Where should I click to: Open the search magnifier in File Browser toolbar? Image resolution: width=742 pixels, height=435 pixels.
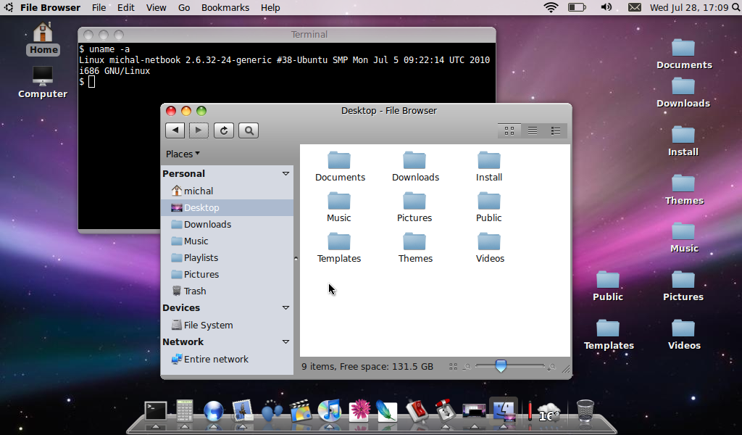click(x=249, y=130)
